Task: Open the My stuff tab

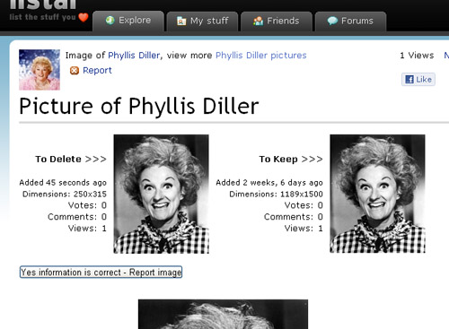Action: 202,22
